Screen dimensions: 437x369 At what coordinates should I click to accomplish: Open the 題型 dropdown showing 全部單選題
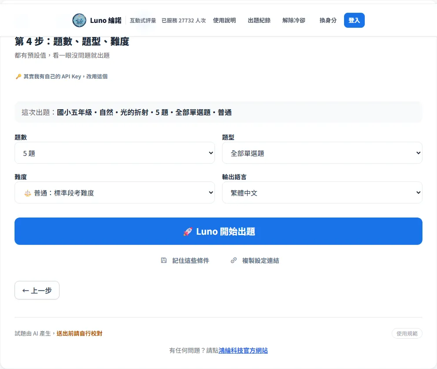click(322, 153)
